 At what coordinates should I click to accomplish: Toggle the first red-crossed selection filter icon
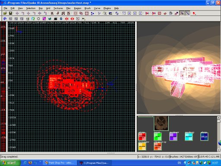[147, 13]
